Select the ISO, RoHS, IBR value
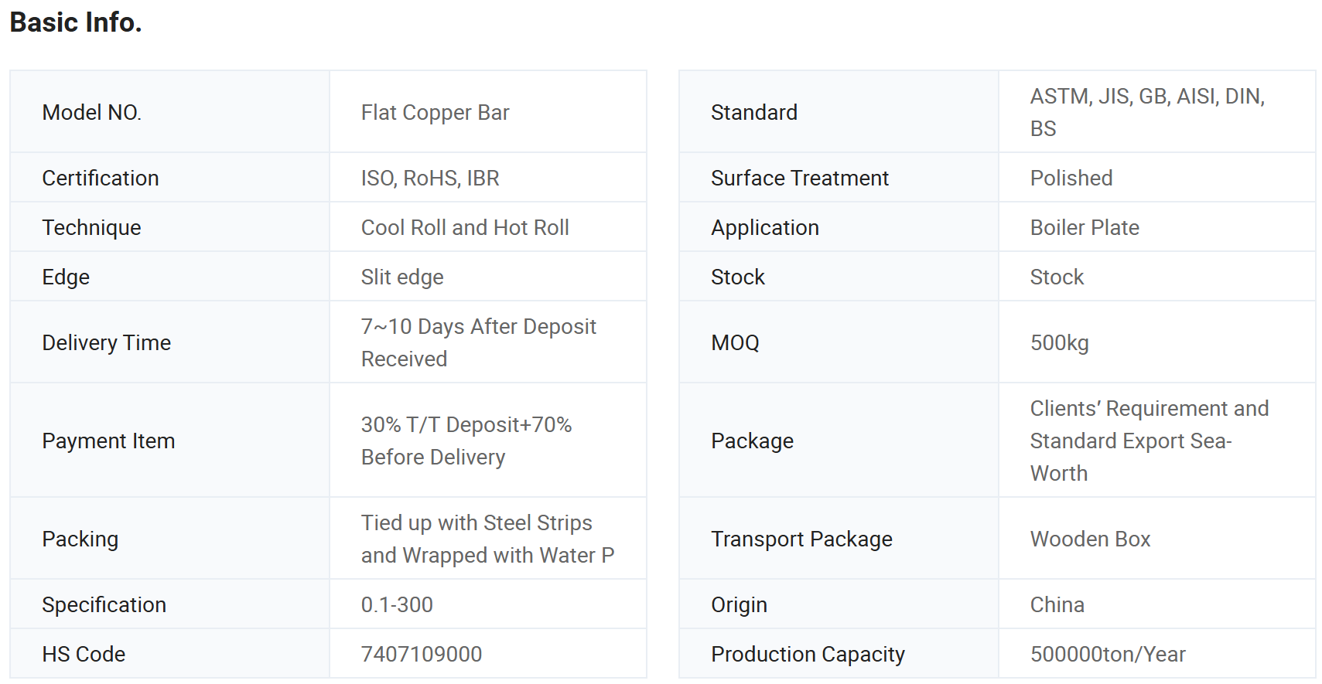The width and height of the screenshot is (1322, 684). (x=430, y=178)
